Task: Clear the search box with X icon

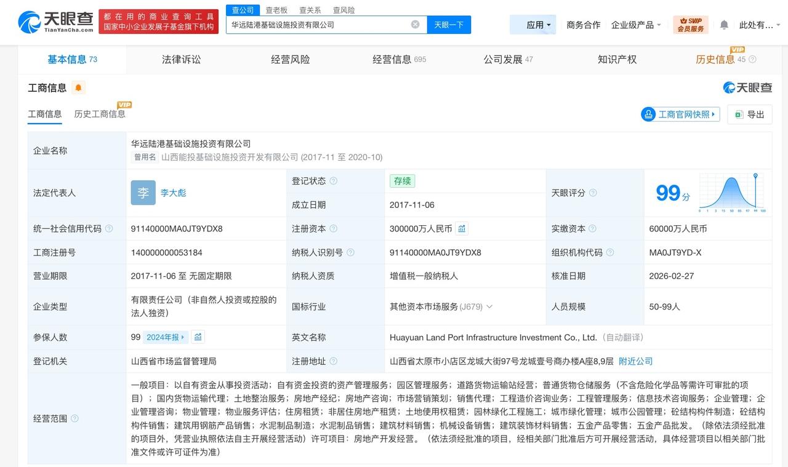Action: point(415,25)
